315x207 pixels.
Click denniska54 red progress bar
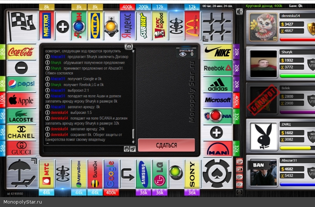click(x=297, y=39)
